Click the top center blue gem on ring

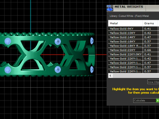pyautogui.click(x=58, y=41)
